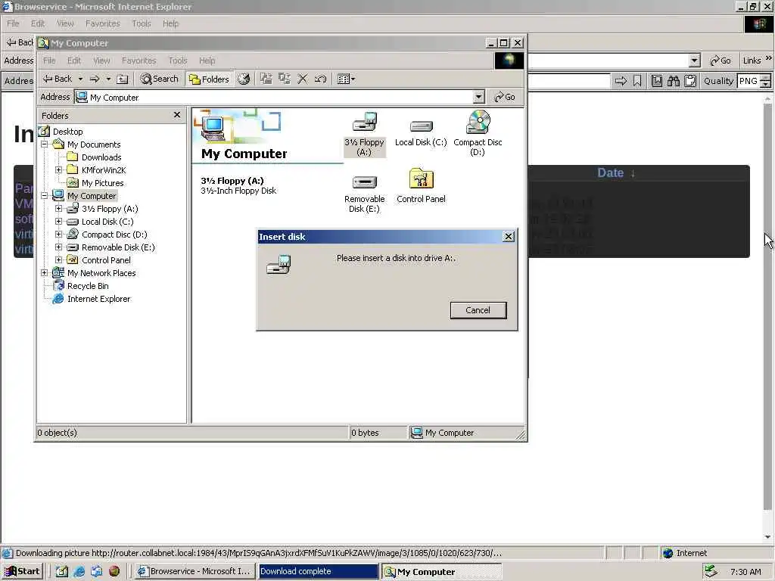Viewport: 775px width, 581px height.
Task: Launch Internet Explorer from quick launch
Action: (x=79, y=572)
